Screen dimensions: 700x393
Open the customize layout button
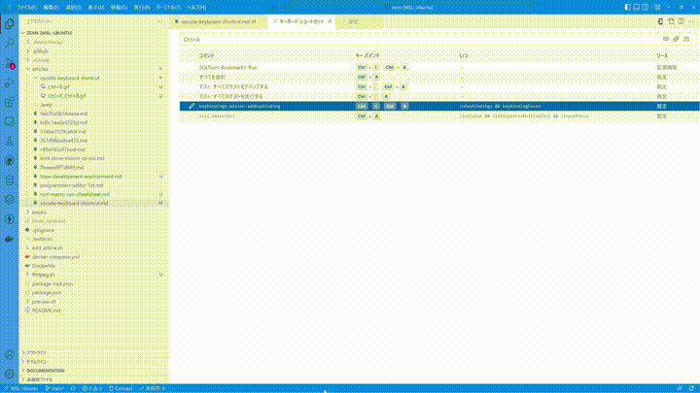click(657, 7)
